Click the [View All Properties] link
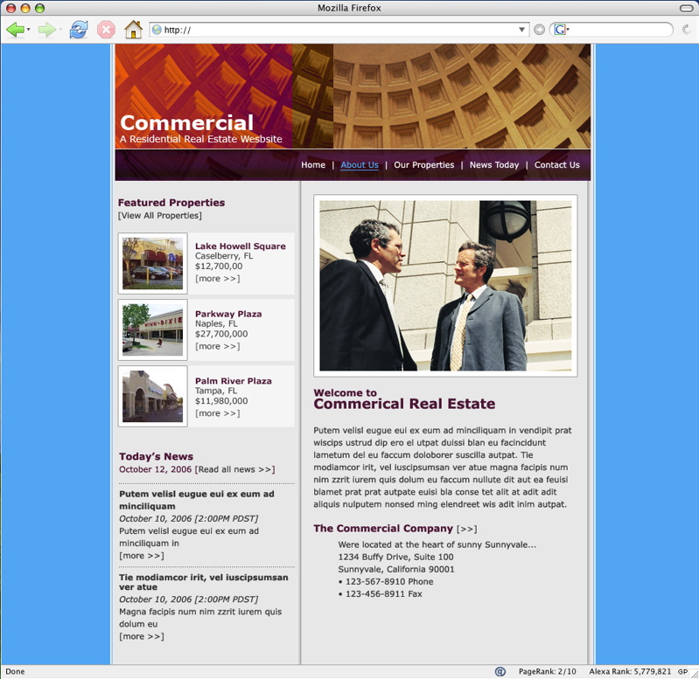 pos(159,216)
